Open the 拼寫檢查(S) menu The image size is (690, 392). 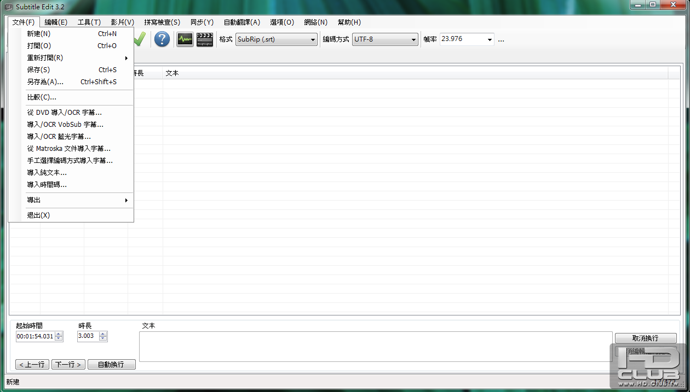162,22
